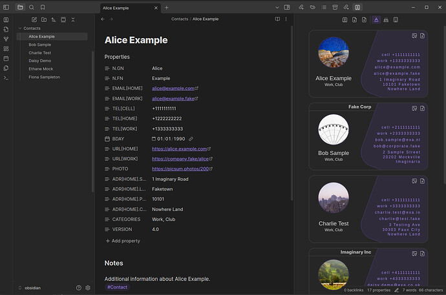Click Add property button
446x295 pixels.
[x=123, y=241]
